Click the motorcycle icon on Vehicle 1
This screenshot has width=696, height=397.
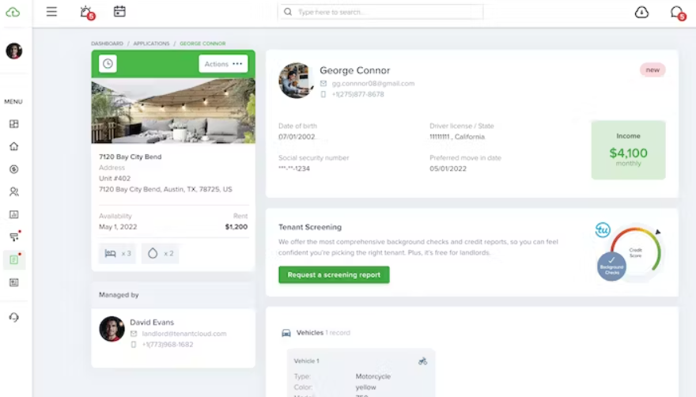point(422,361)
